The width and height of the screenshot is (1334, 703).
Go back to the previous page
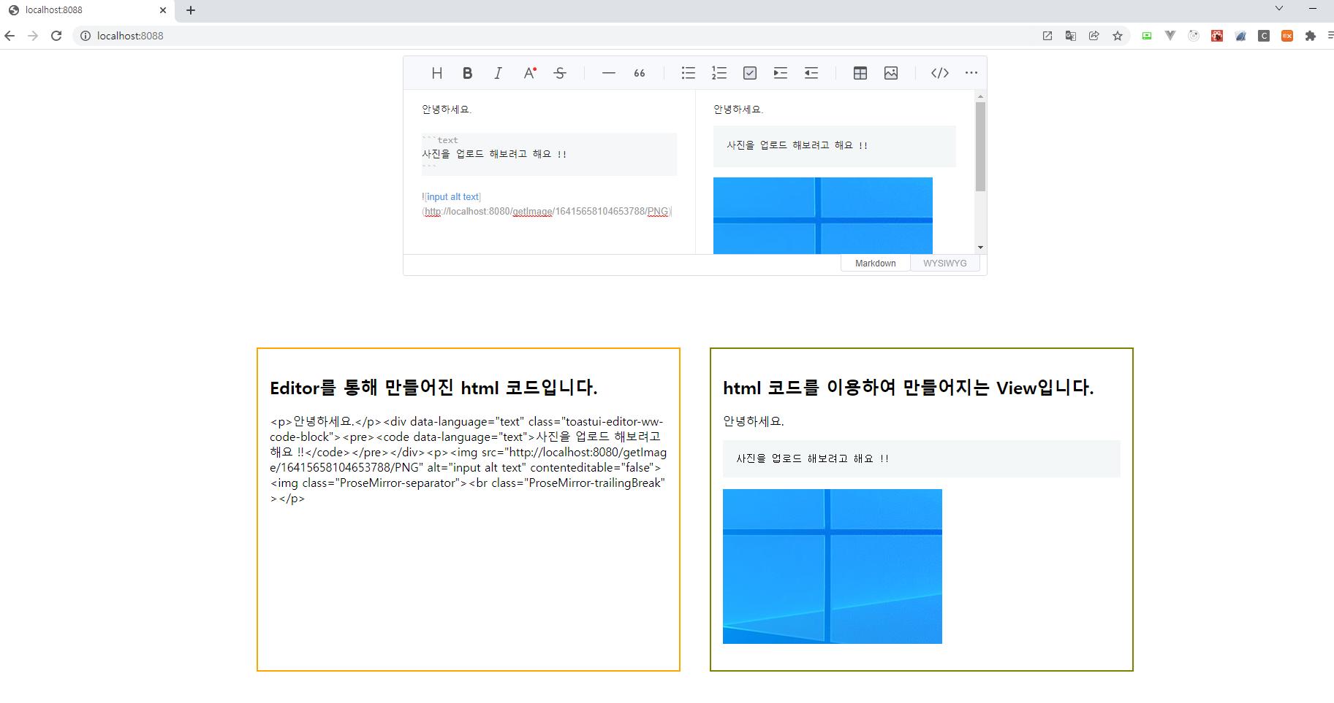pyautogui.click(x=10, y=36)
